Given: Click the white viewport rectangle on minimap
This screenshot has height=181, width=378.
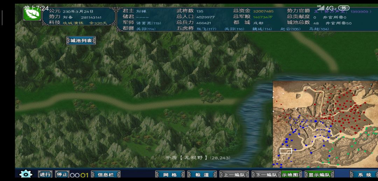Looking at the screenshot, I should point(286,151).
